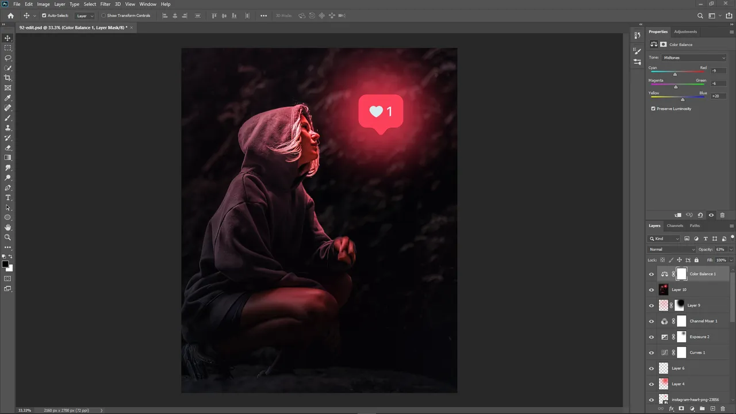This screenshot has width=736, height=414.
Task: Select the Rectangular Marquee tool
Action: click(x=7, y=48)
